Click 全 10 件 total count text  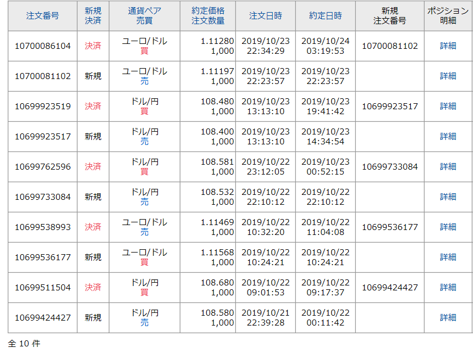click(x=24, y=343)
